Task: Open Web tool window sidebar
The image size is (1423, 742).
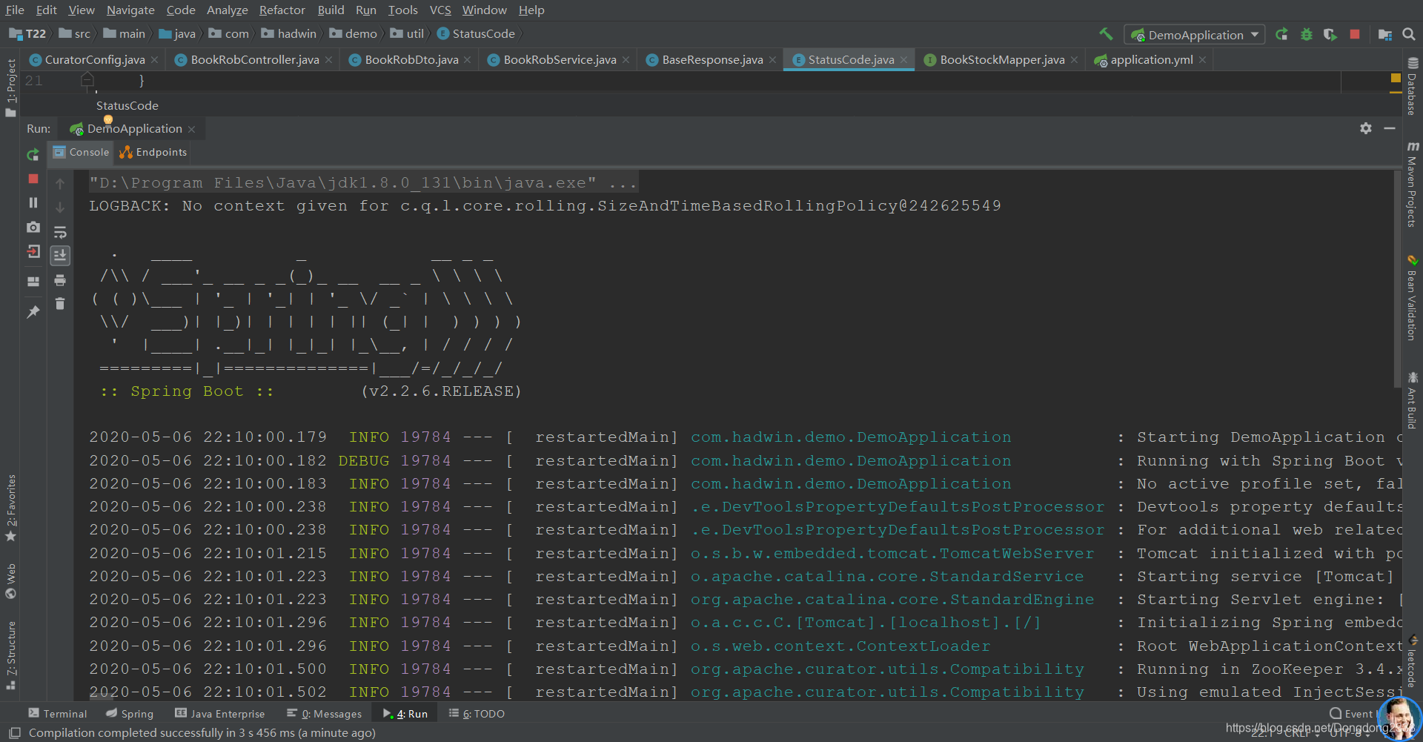Action: click(10, 581)
